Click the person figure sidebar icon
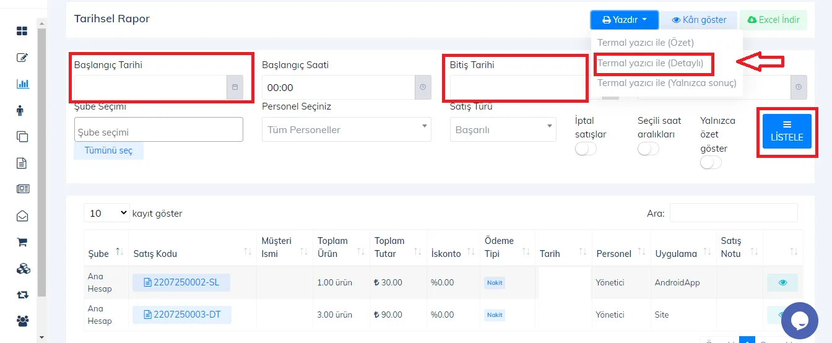Screen dimensions: 832x343 [x=20, y=111]
